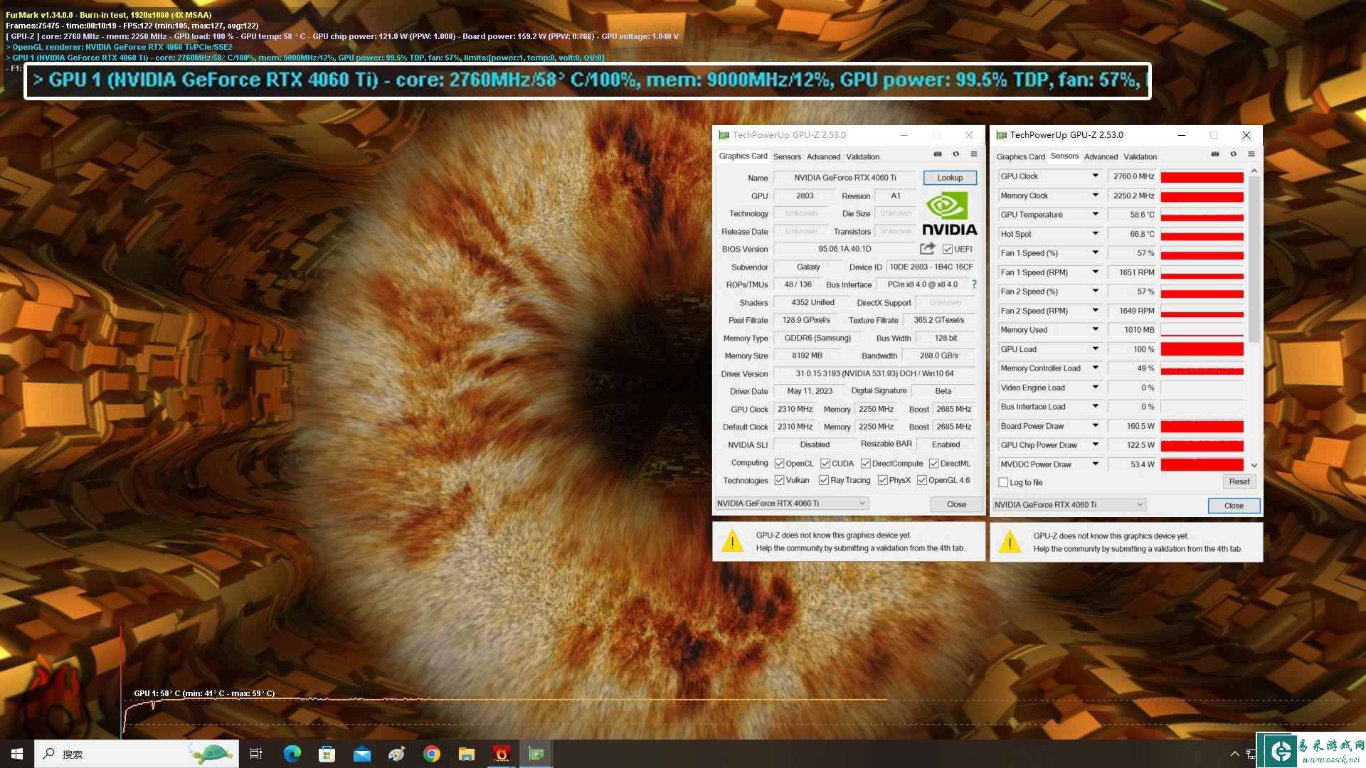
Task: Click the warning icon in left GPU-Z notice
Action: point(732,542)
